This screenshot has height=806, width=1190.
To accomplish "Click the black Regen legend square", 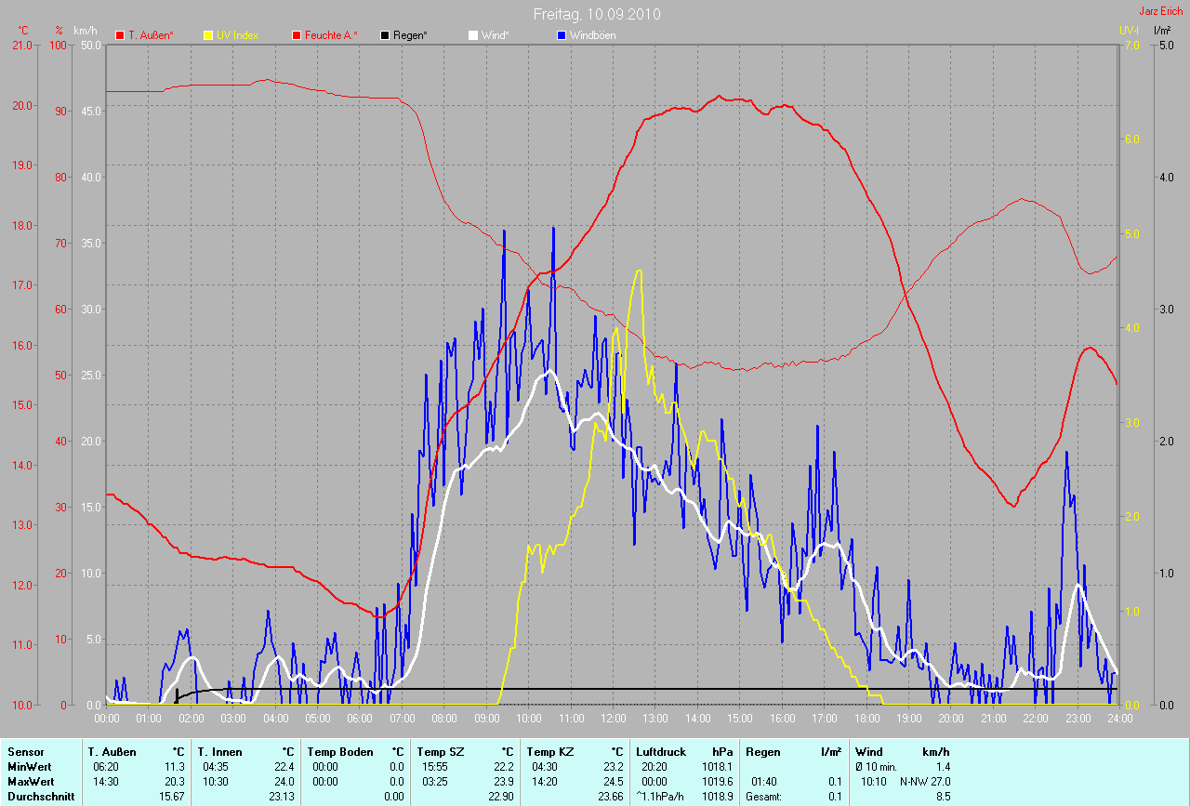I will (x=385, y=35).
